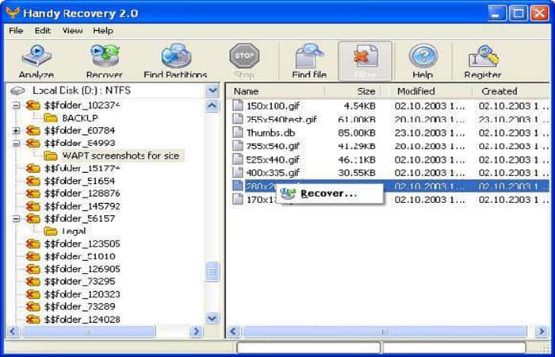Select the $$folder_73289 tree item
The height and width of the screenshot is (357, 555).
tap(79, 307)
